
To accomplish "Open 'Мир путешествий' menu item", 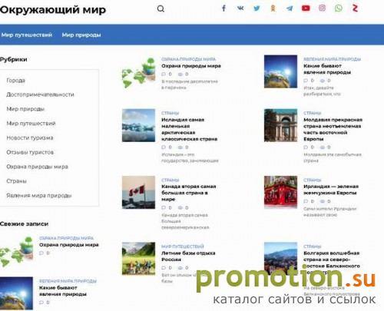I will point(27,35).
